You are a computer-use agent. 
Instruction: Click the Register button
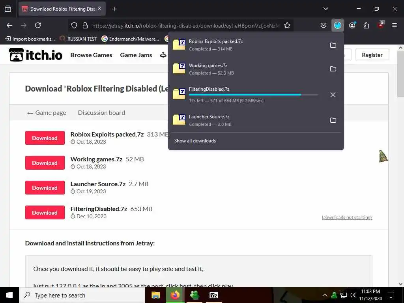pyautogui.click(x=372, y=54)
